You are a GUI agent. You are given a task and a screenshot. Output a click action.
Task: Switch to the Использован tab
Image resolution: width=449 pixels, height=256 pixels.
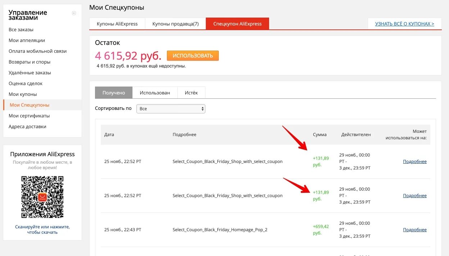pos(155,93)
